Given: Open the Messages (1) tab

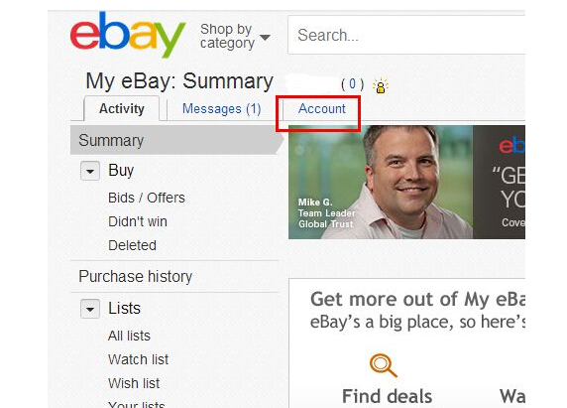Looking at the screenshot, I should [222, 108].
